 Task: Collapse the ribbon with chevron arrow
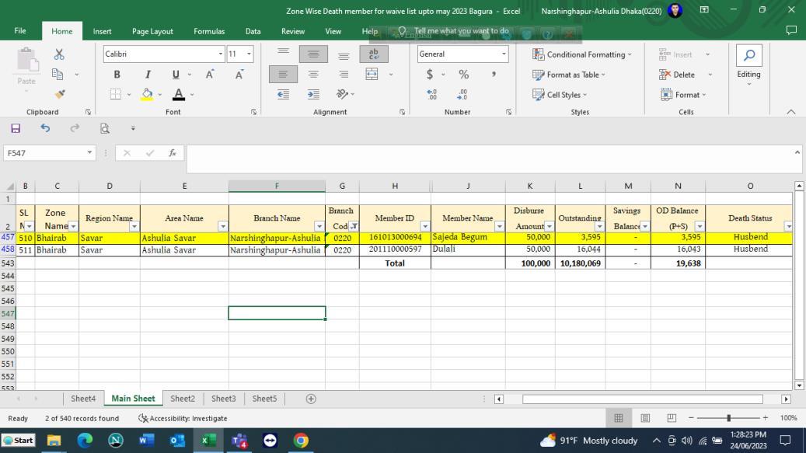pyautogui.click(x=790, y=112)
